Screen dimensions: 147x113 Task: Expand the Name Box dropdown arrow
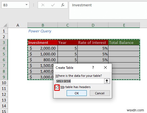coord(26,5)
